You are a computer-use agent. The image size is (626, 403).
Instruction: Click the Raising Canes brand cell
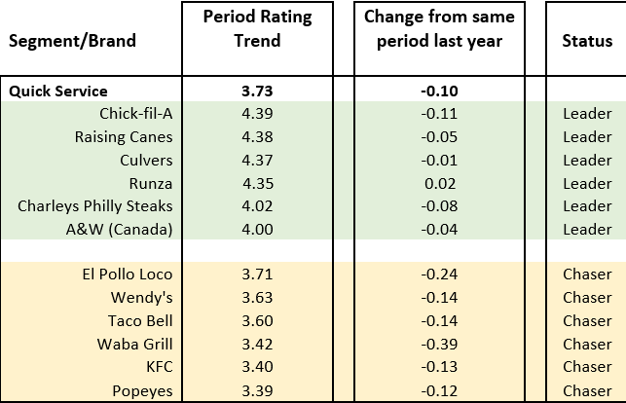coord(124,137)
